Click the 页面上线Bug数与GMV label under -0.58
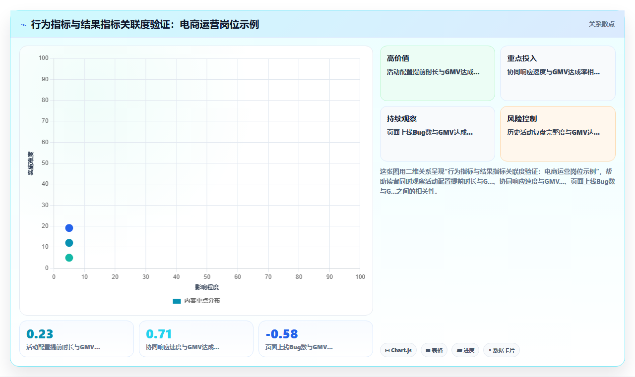The image size is (635, 377). point(299,347)
